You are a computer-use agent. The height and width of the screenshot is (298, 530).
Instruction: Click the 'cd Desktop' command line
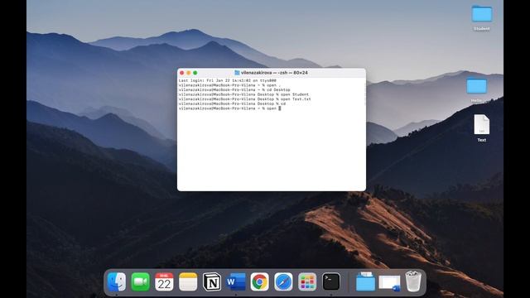coord(234,90)
